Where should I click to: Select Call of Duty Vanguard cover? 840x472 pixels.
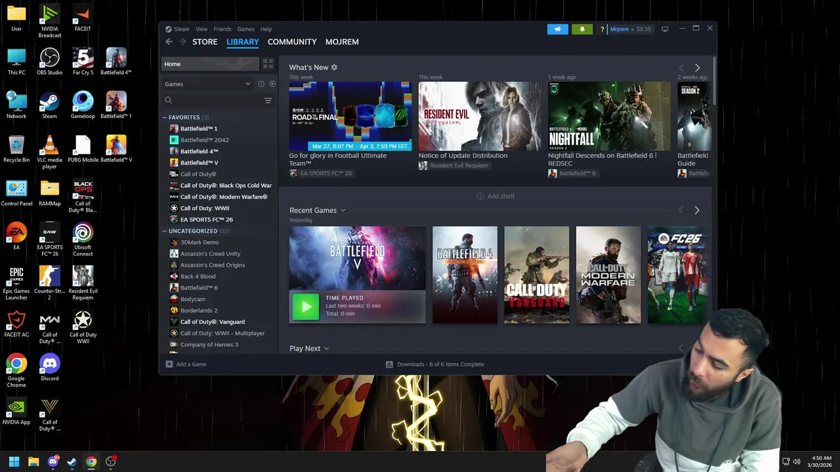tap(536, 275)
